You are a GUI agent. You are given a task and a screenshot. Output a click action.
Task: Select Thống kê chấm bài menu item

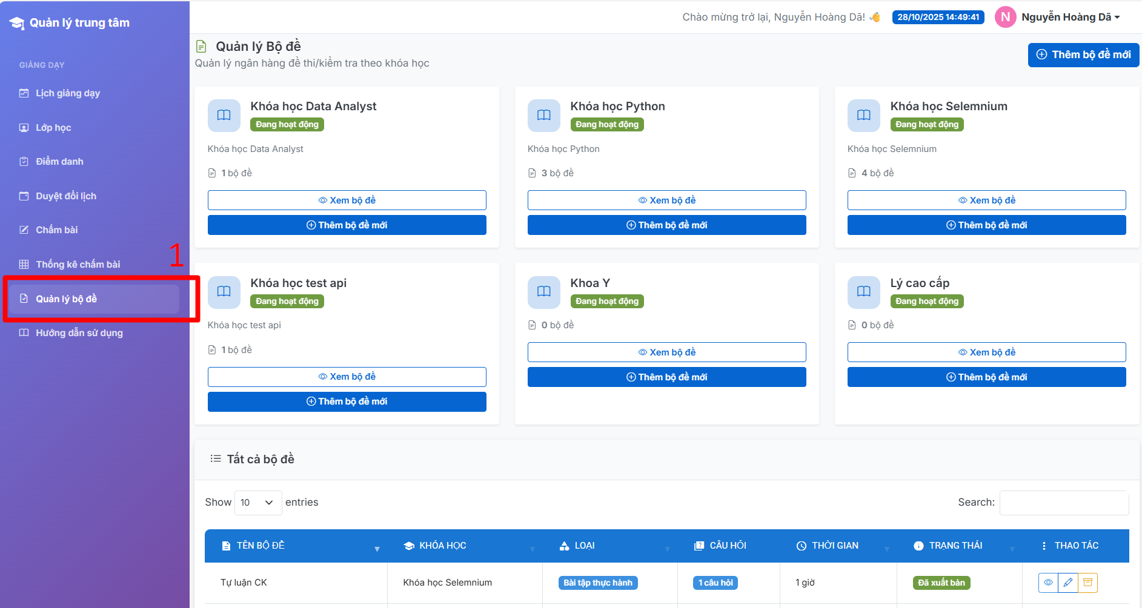point(78,265)
